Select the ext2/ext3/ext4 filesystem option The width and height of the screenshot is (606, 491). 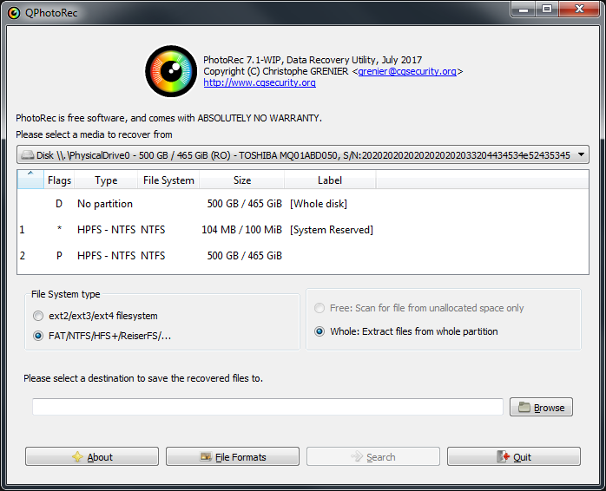pos(38,316)
